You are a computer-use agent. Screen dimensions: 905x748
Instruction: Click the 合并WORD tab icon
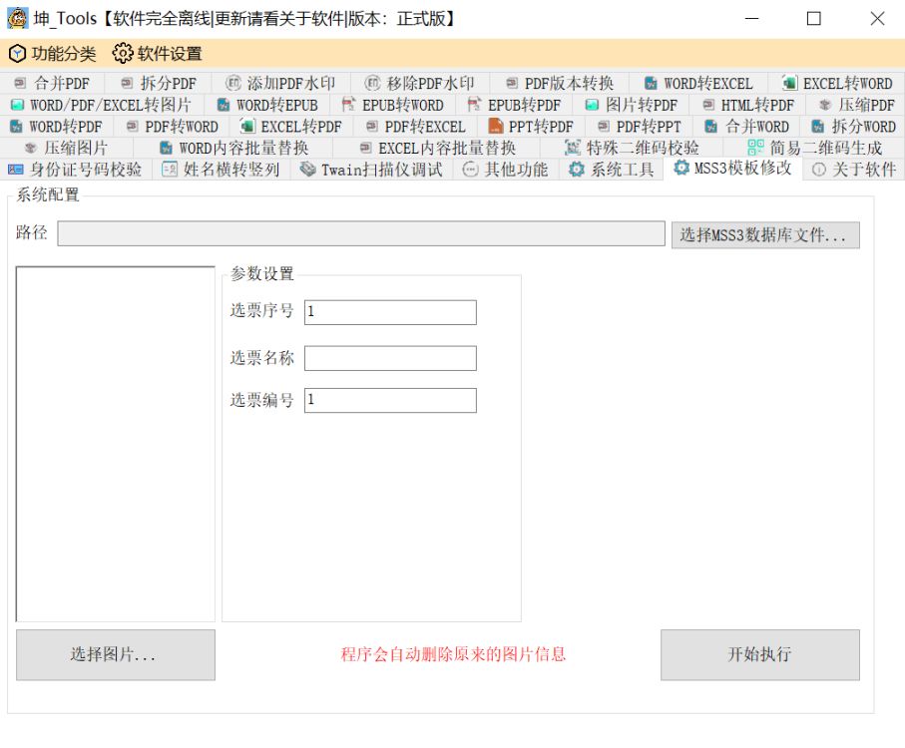pyautogui.click(x=711, y=127)
